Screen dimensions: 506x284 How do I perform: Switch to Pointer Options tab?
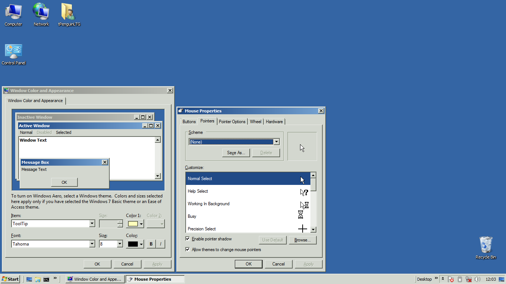(232, 122)
